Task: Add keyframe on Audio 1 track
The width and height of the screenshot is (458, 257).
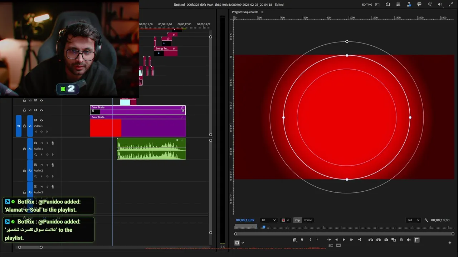Action: click(x=47, y=155)
